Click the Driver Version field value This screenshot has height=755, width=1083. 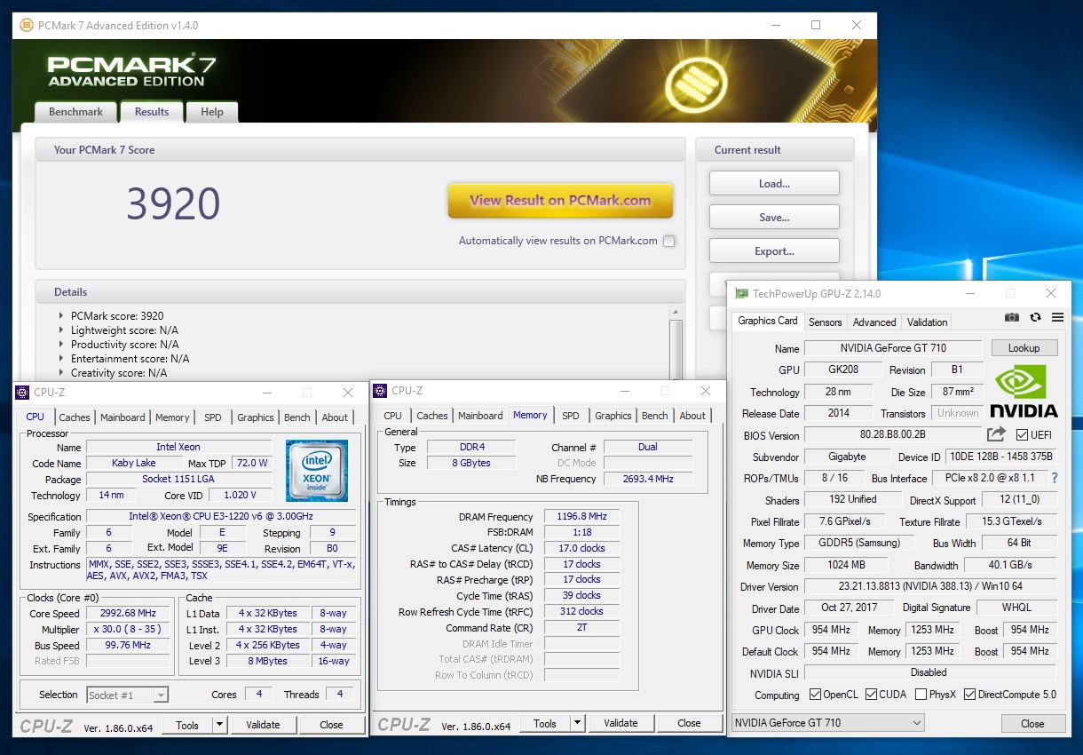click(x=930, y=586)
